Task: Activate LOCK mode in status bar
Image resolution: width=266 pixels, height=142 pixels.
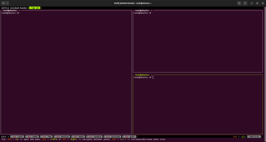Action: coord(18,137)
